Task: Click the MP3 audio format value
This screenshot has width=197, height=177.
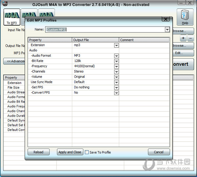Action: point(77,55)
